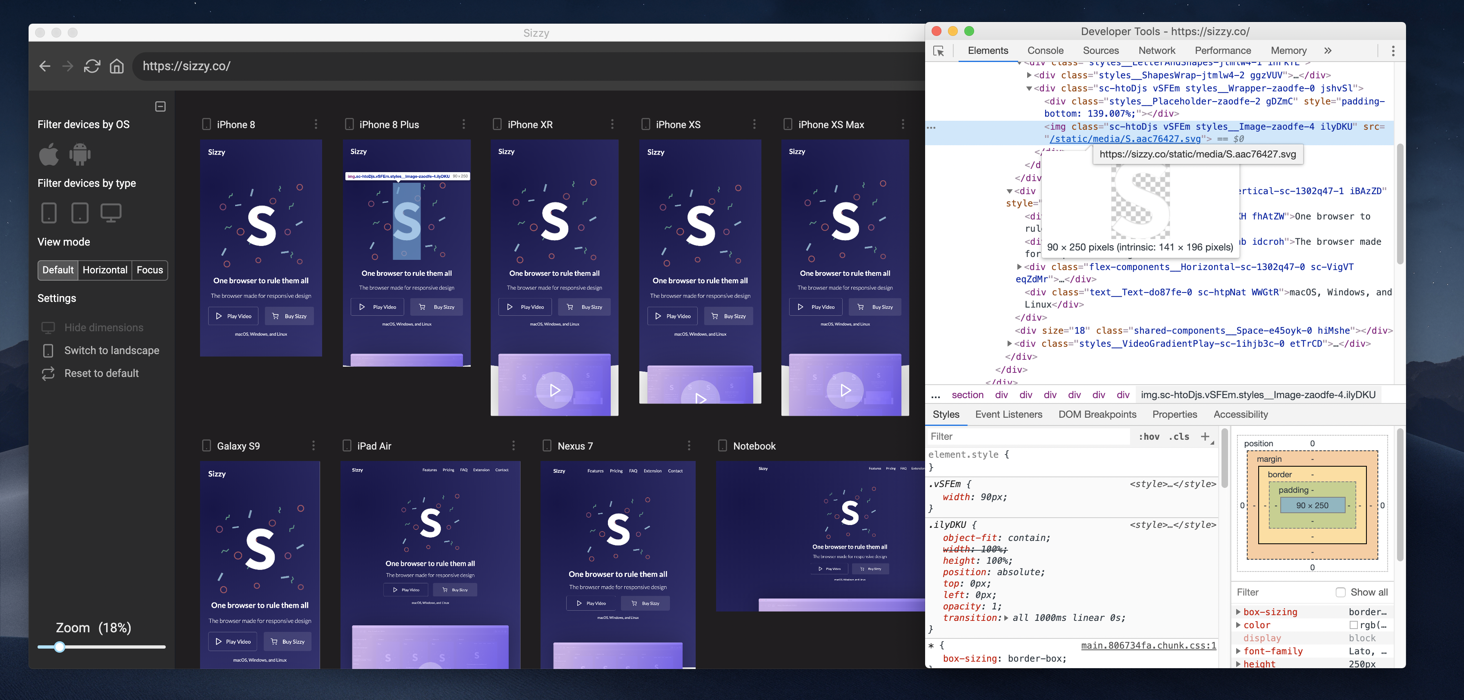Click the device icon beside Notebook
The width and height of the screenshot is (1464, 700).
(722, 446)
